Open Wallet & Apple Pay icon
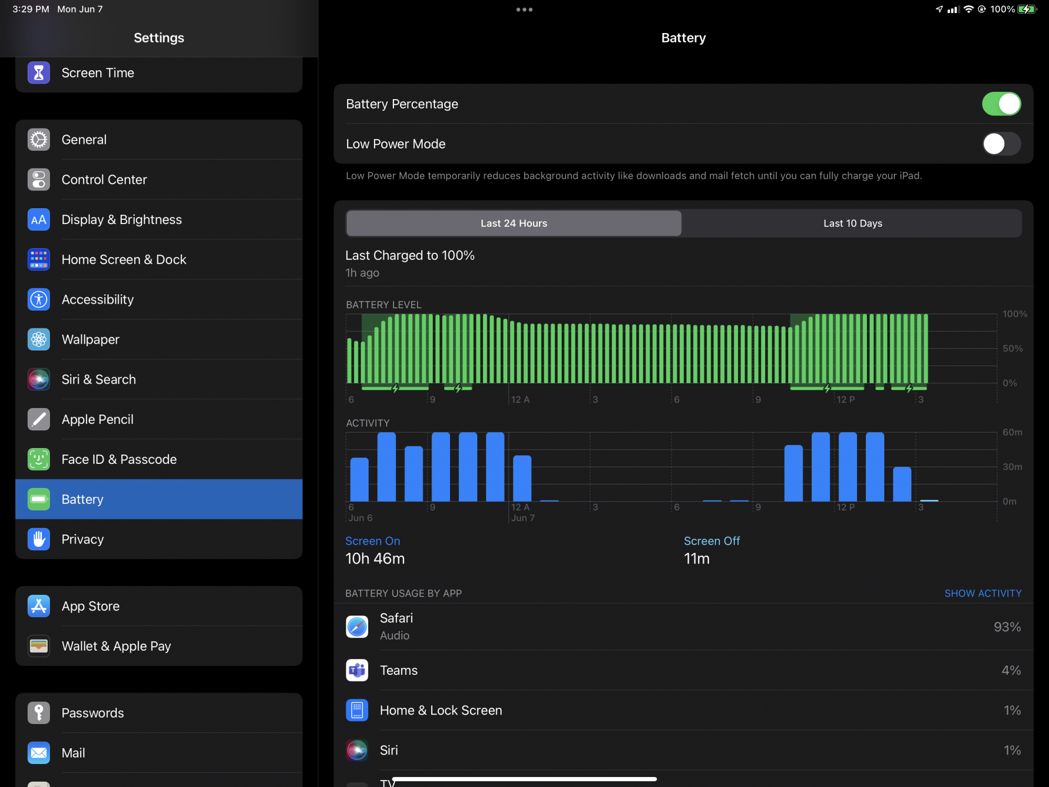This screenshot has width=1049, height=787. click(39, 646)
